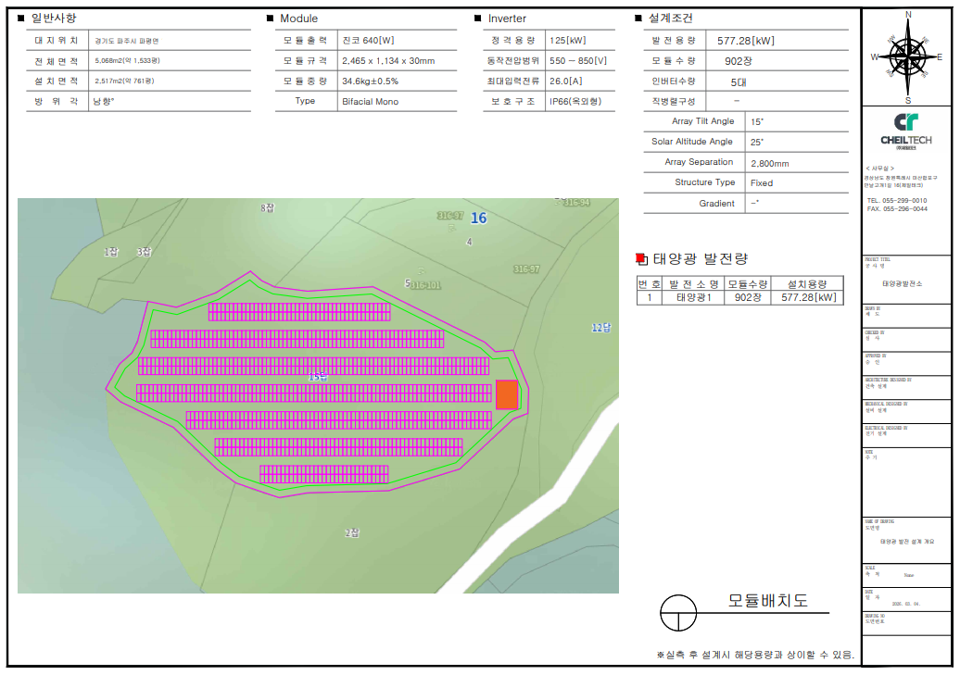
Task: Click the red square beside 태양광 발전량
Action: [641, 259]
